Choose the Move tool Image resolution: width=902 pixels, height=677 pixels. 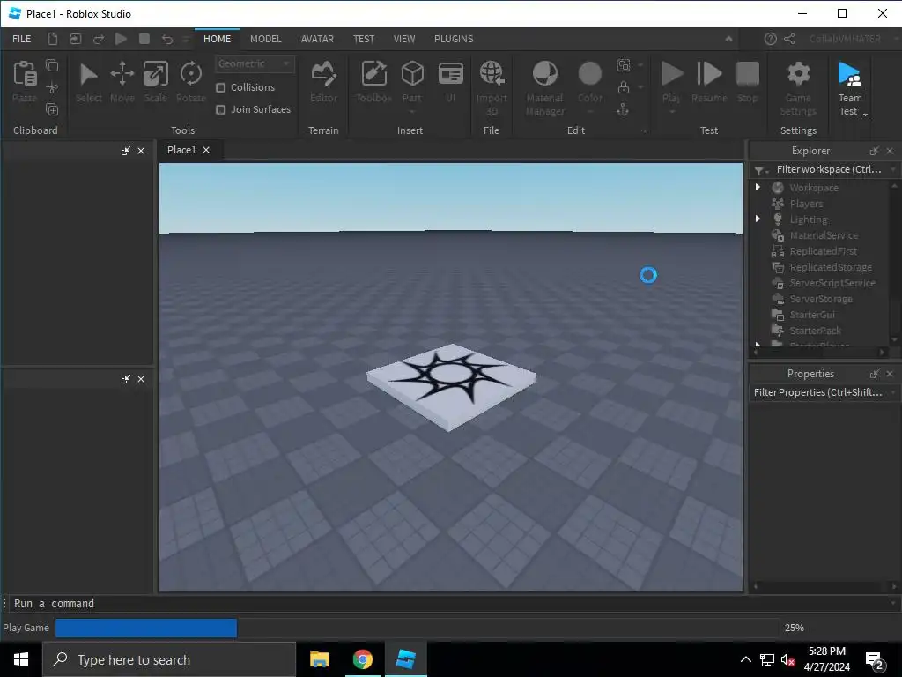122,74
